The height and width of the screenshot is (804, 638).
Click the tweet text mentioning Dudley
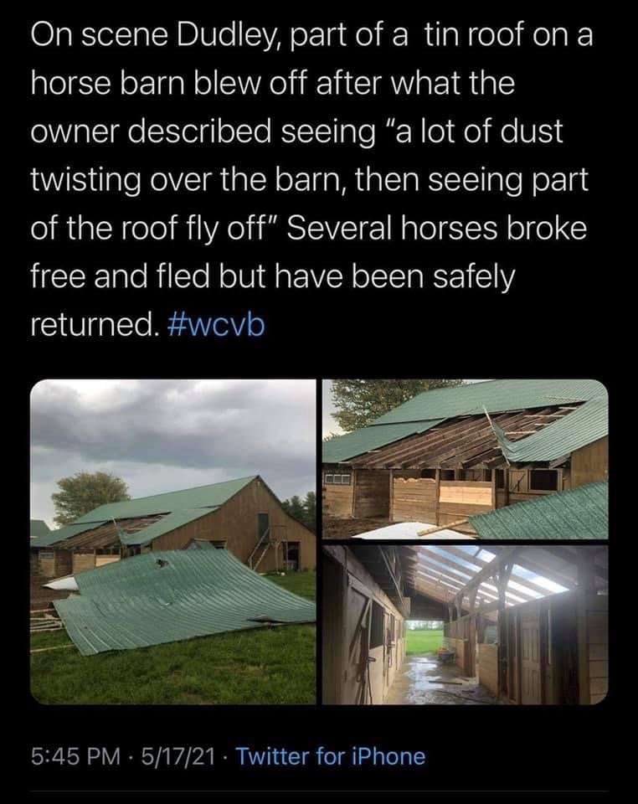[311, 180]
